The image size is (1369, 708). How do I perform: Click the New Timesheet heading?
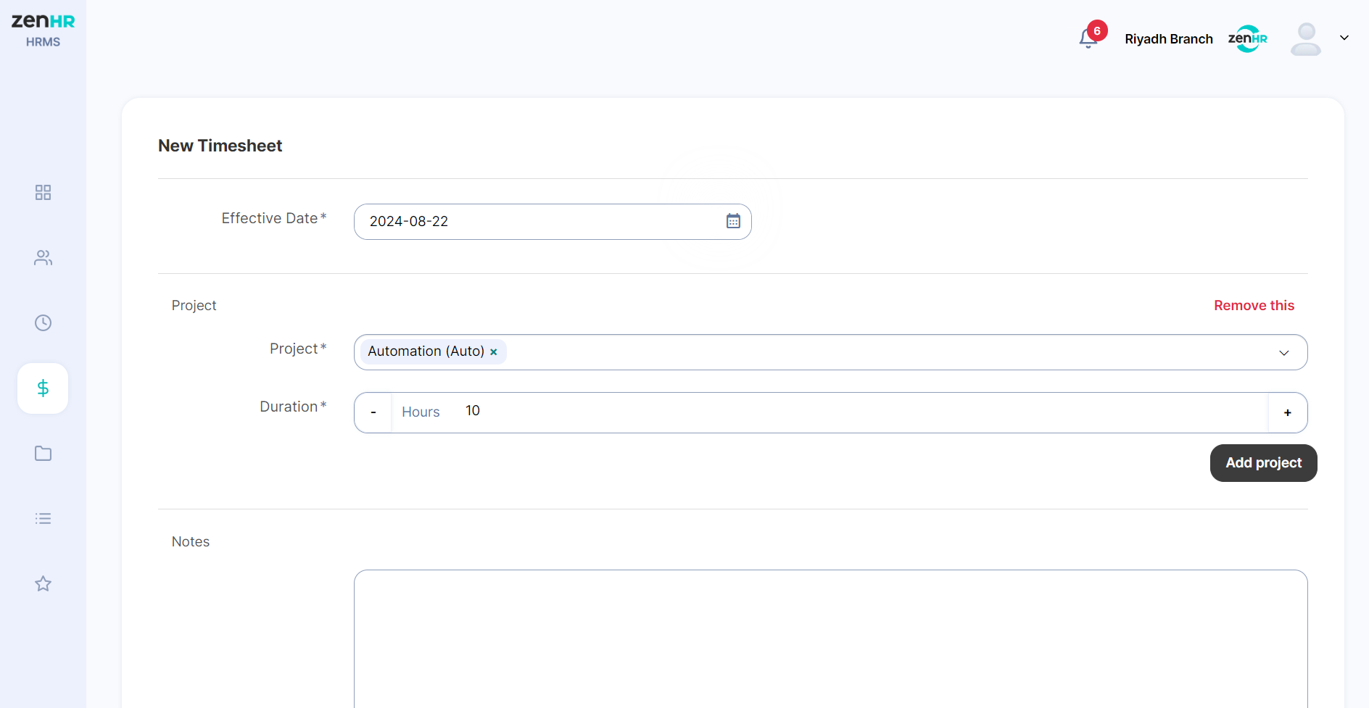(x=220, y=146)
